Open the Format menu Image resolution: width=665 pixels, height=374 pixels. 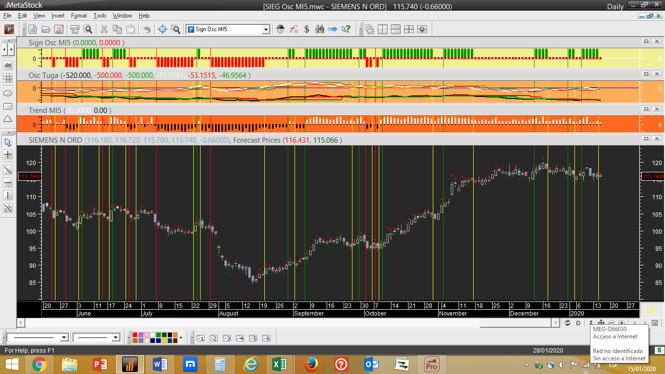(79, 16)
